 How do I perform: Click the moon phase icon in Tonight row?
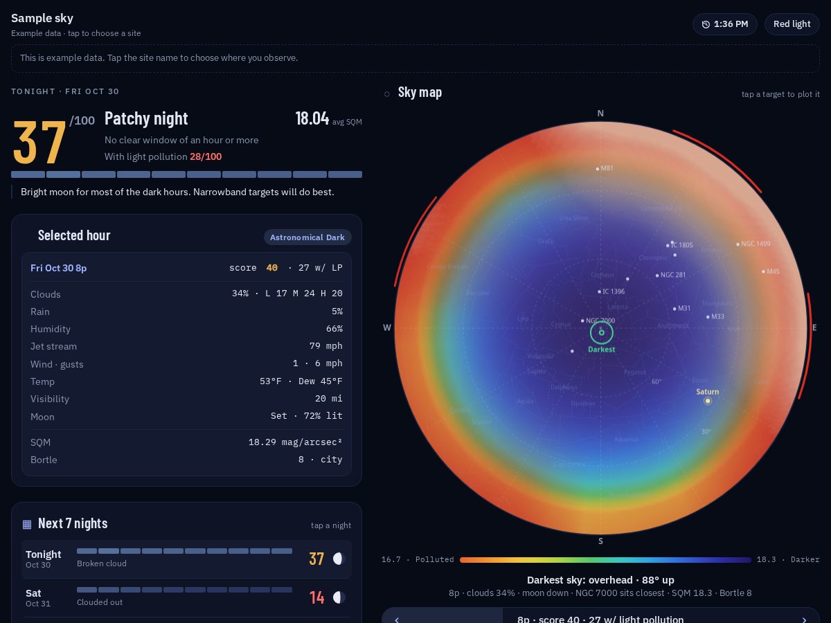coord(338,558)
